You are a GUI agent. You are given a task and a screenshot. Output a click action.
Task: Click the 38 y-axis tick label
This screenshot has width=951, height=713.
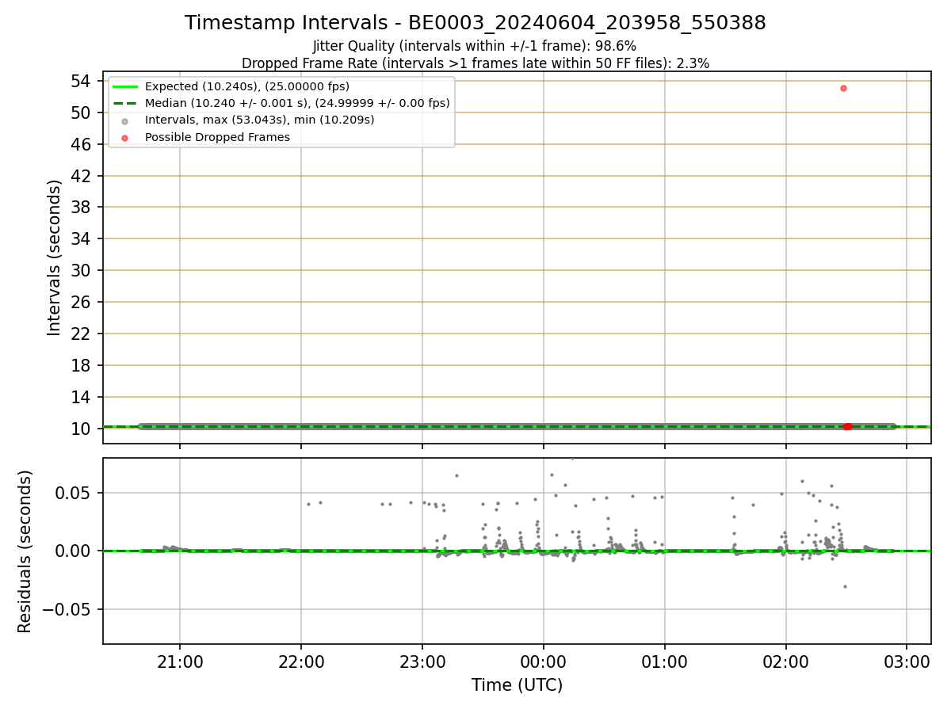pos(82,208)
